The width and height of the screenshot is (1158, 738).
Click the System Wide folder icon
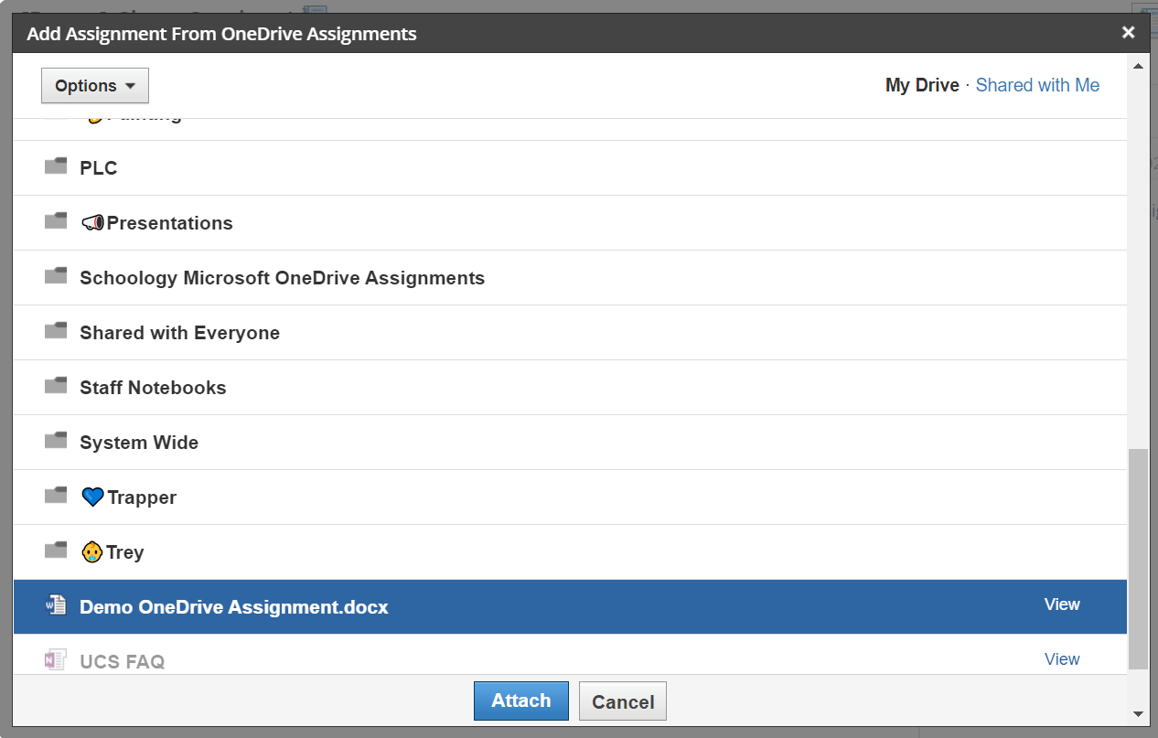click(x=56, y=441)
